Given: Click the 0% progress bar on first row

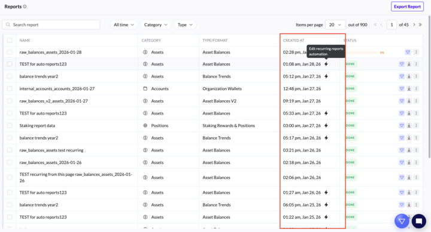Looking at the screenshot, I should (x=363, y=52).
